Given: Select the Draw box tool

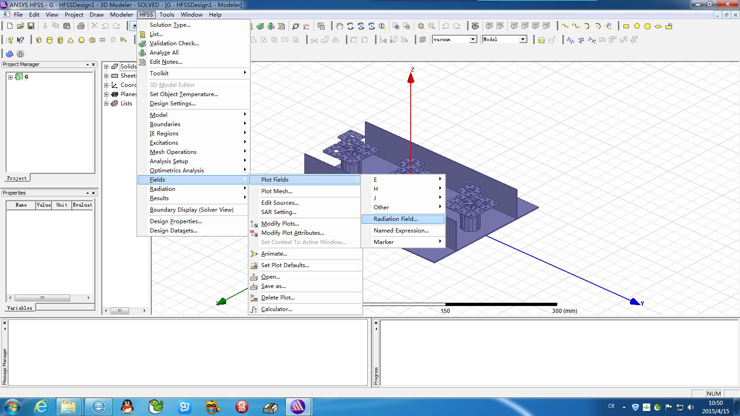Looking at the screenshot, I should click(x=39, y=40).
